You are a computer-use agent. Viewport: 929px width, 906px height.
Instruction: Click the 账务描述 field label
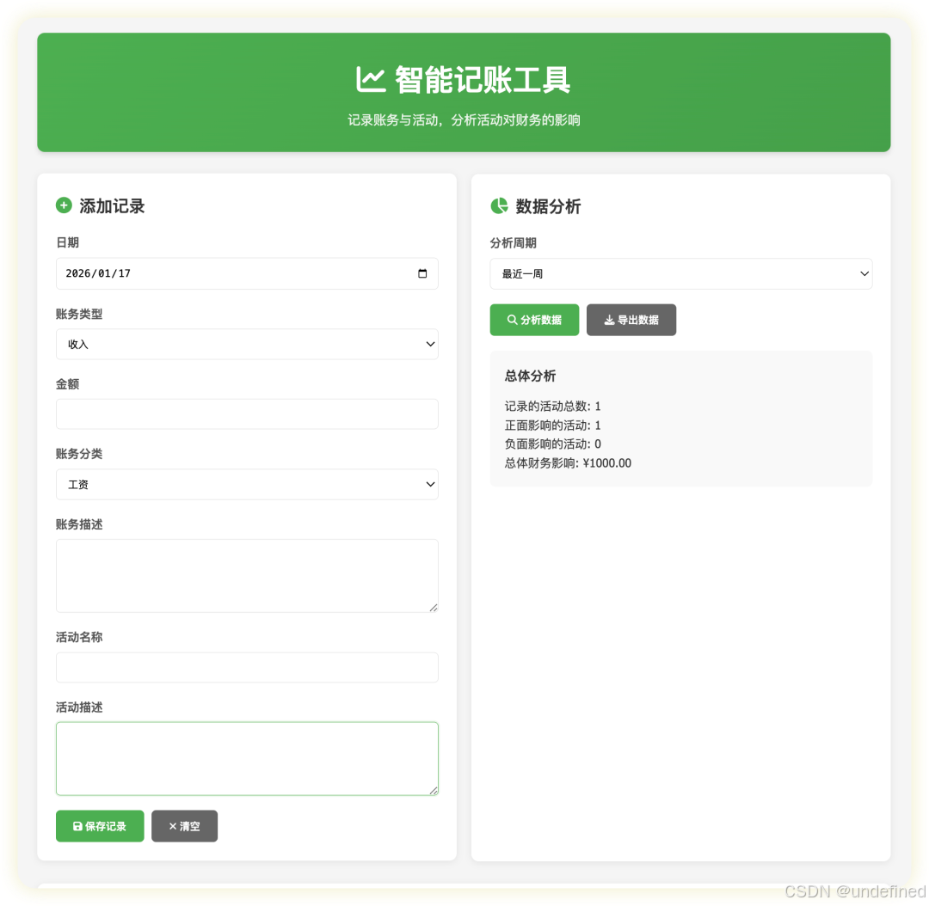[79, 524]
